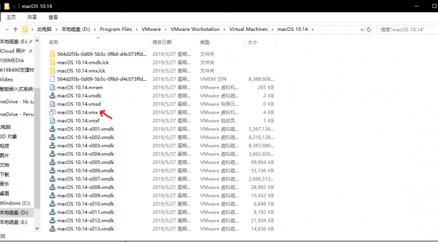Select the macOS 10.14-s001.vmdk disk icon
438x242 pixels.
point(53,129)
